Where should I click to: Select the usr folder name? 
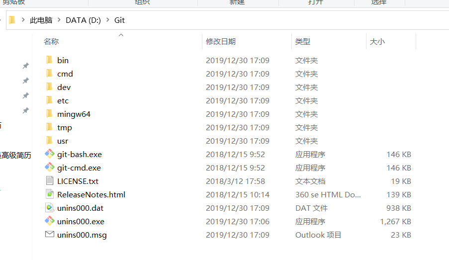[63, 141]
